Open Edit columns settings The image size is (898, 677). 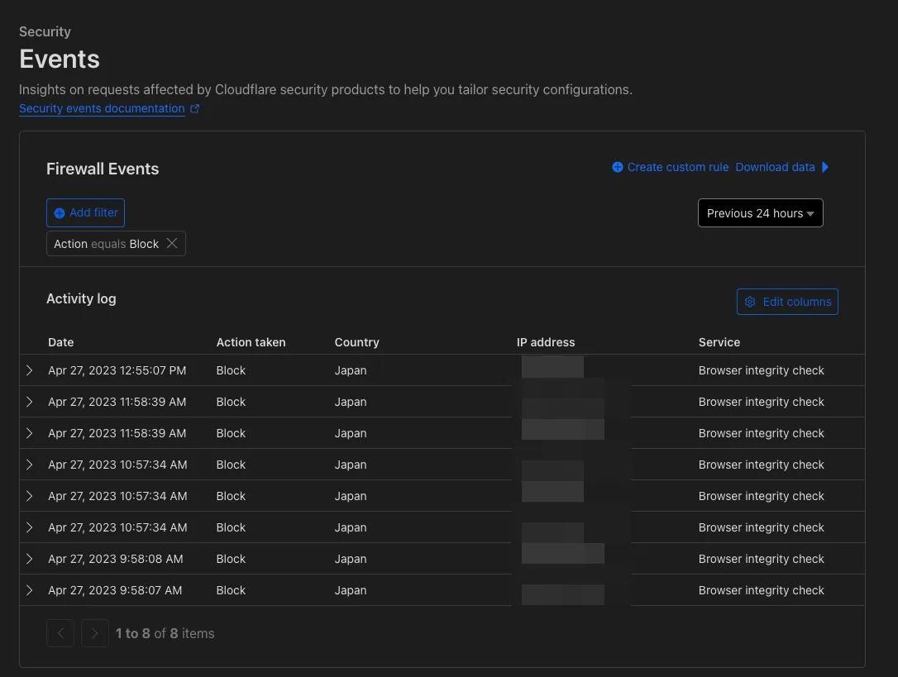click(x=787, y=302)
